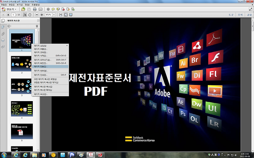254x158 pixels.
Task: Choose 페이지 교체 in context menu
Action: 50,52
